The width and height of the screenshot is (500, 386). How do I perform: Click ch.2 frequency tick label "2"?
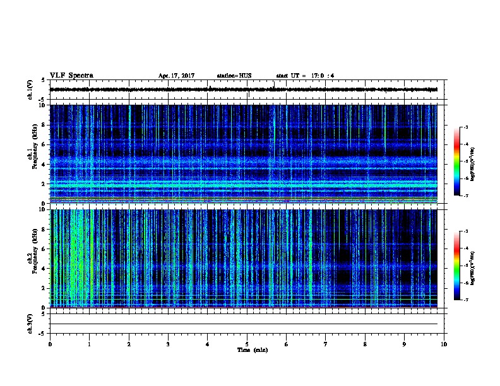pos(44,288)
